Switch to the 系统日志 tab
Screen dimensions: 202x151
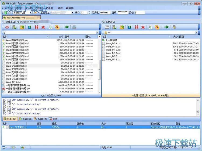pos(40,119)
